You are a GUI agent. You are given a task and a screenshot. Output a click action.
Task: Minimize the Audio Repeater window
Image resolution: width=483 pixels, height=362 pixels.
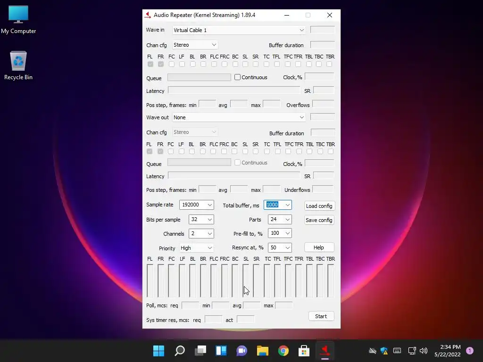[287, 15]
